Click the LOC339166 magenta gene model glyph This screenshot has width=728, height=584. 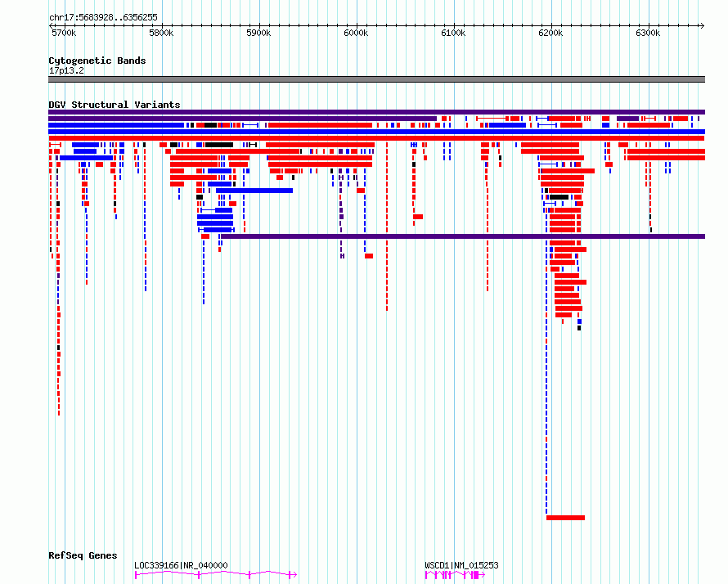point(216,575)
